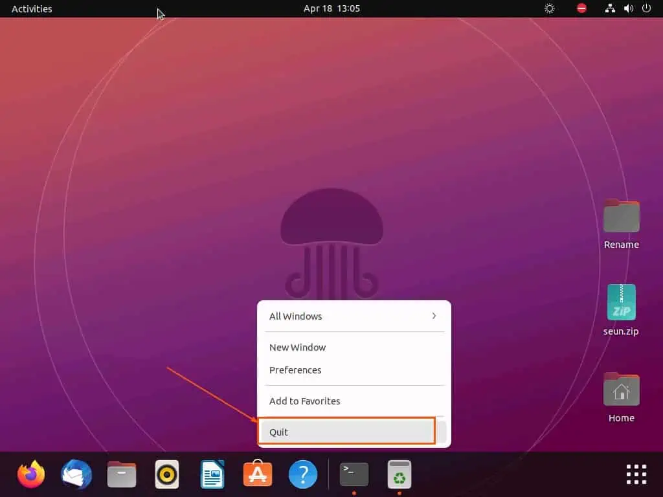Open Firefox from the dock
Viewport: 663px width, 497px height.
[31, 474]
